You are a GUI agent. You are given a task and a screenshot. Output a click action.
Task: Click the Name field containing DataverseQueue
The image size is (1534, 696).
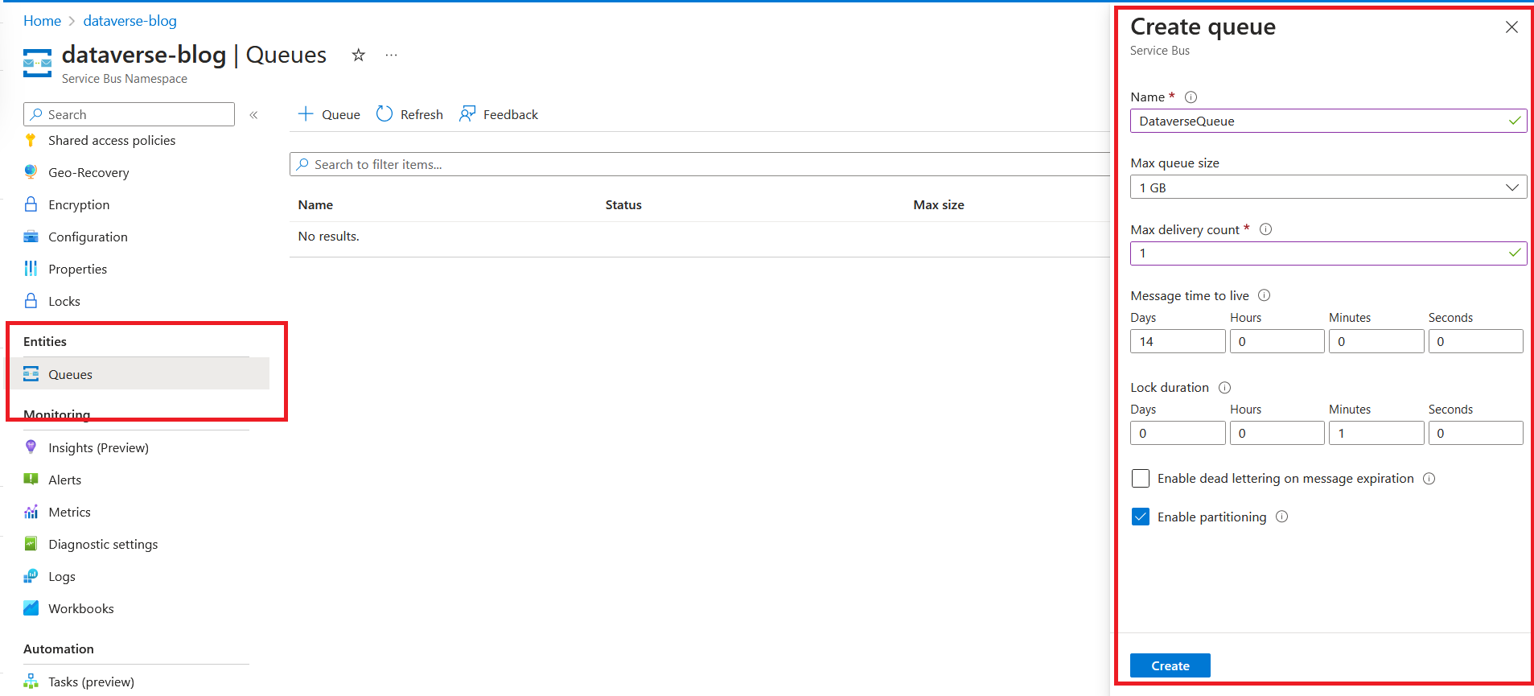click(x=1328, y=121)
